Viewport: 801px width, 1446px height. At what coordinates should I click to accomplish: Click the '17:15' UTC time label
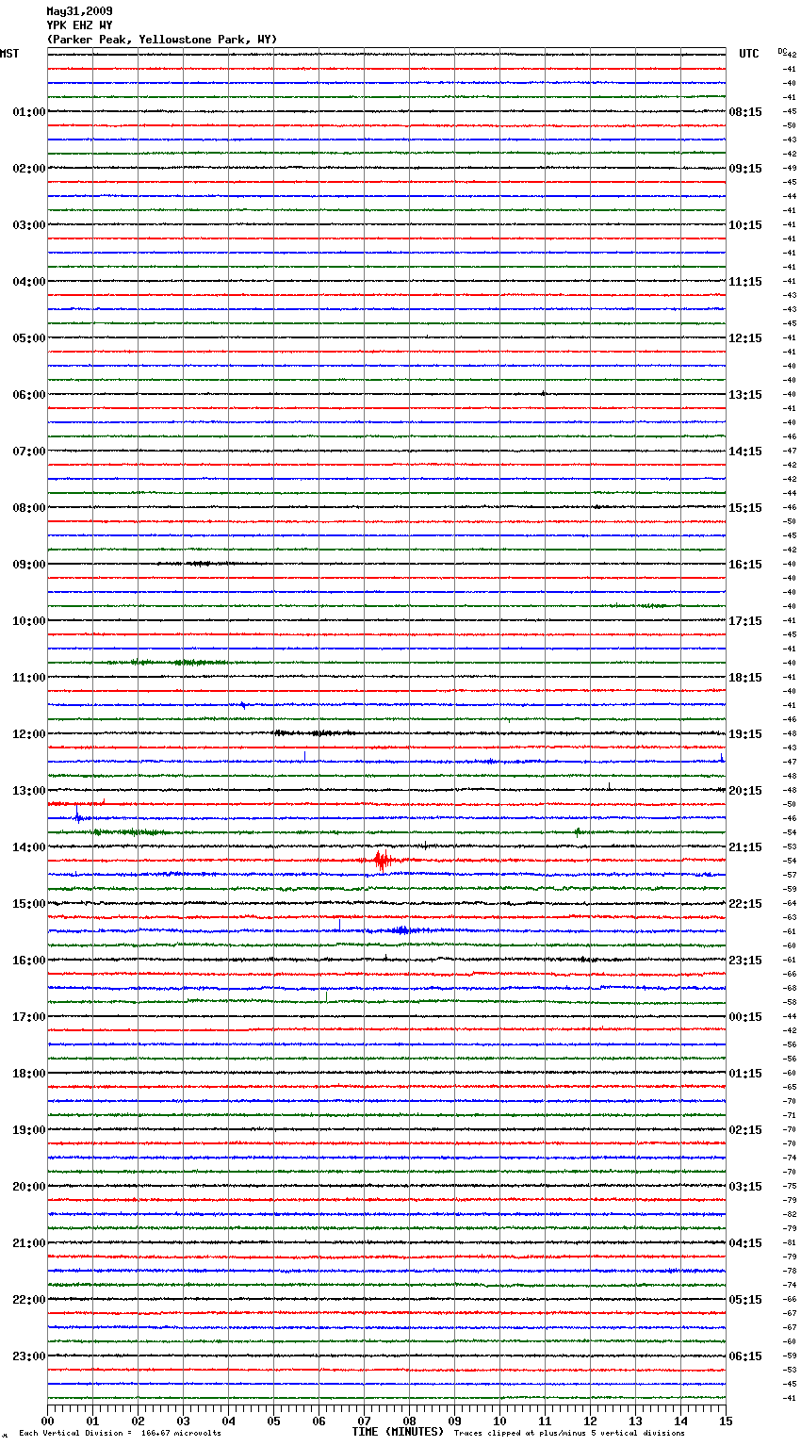pyautogui.click(x=745, y=621)
